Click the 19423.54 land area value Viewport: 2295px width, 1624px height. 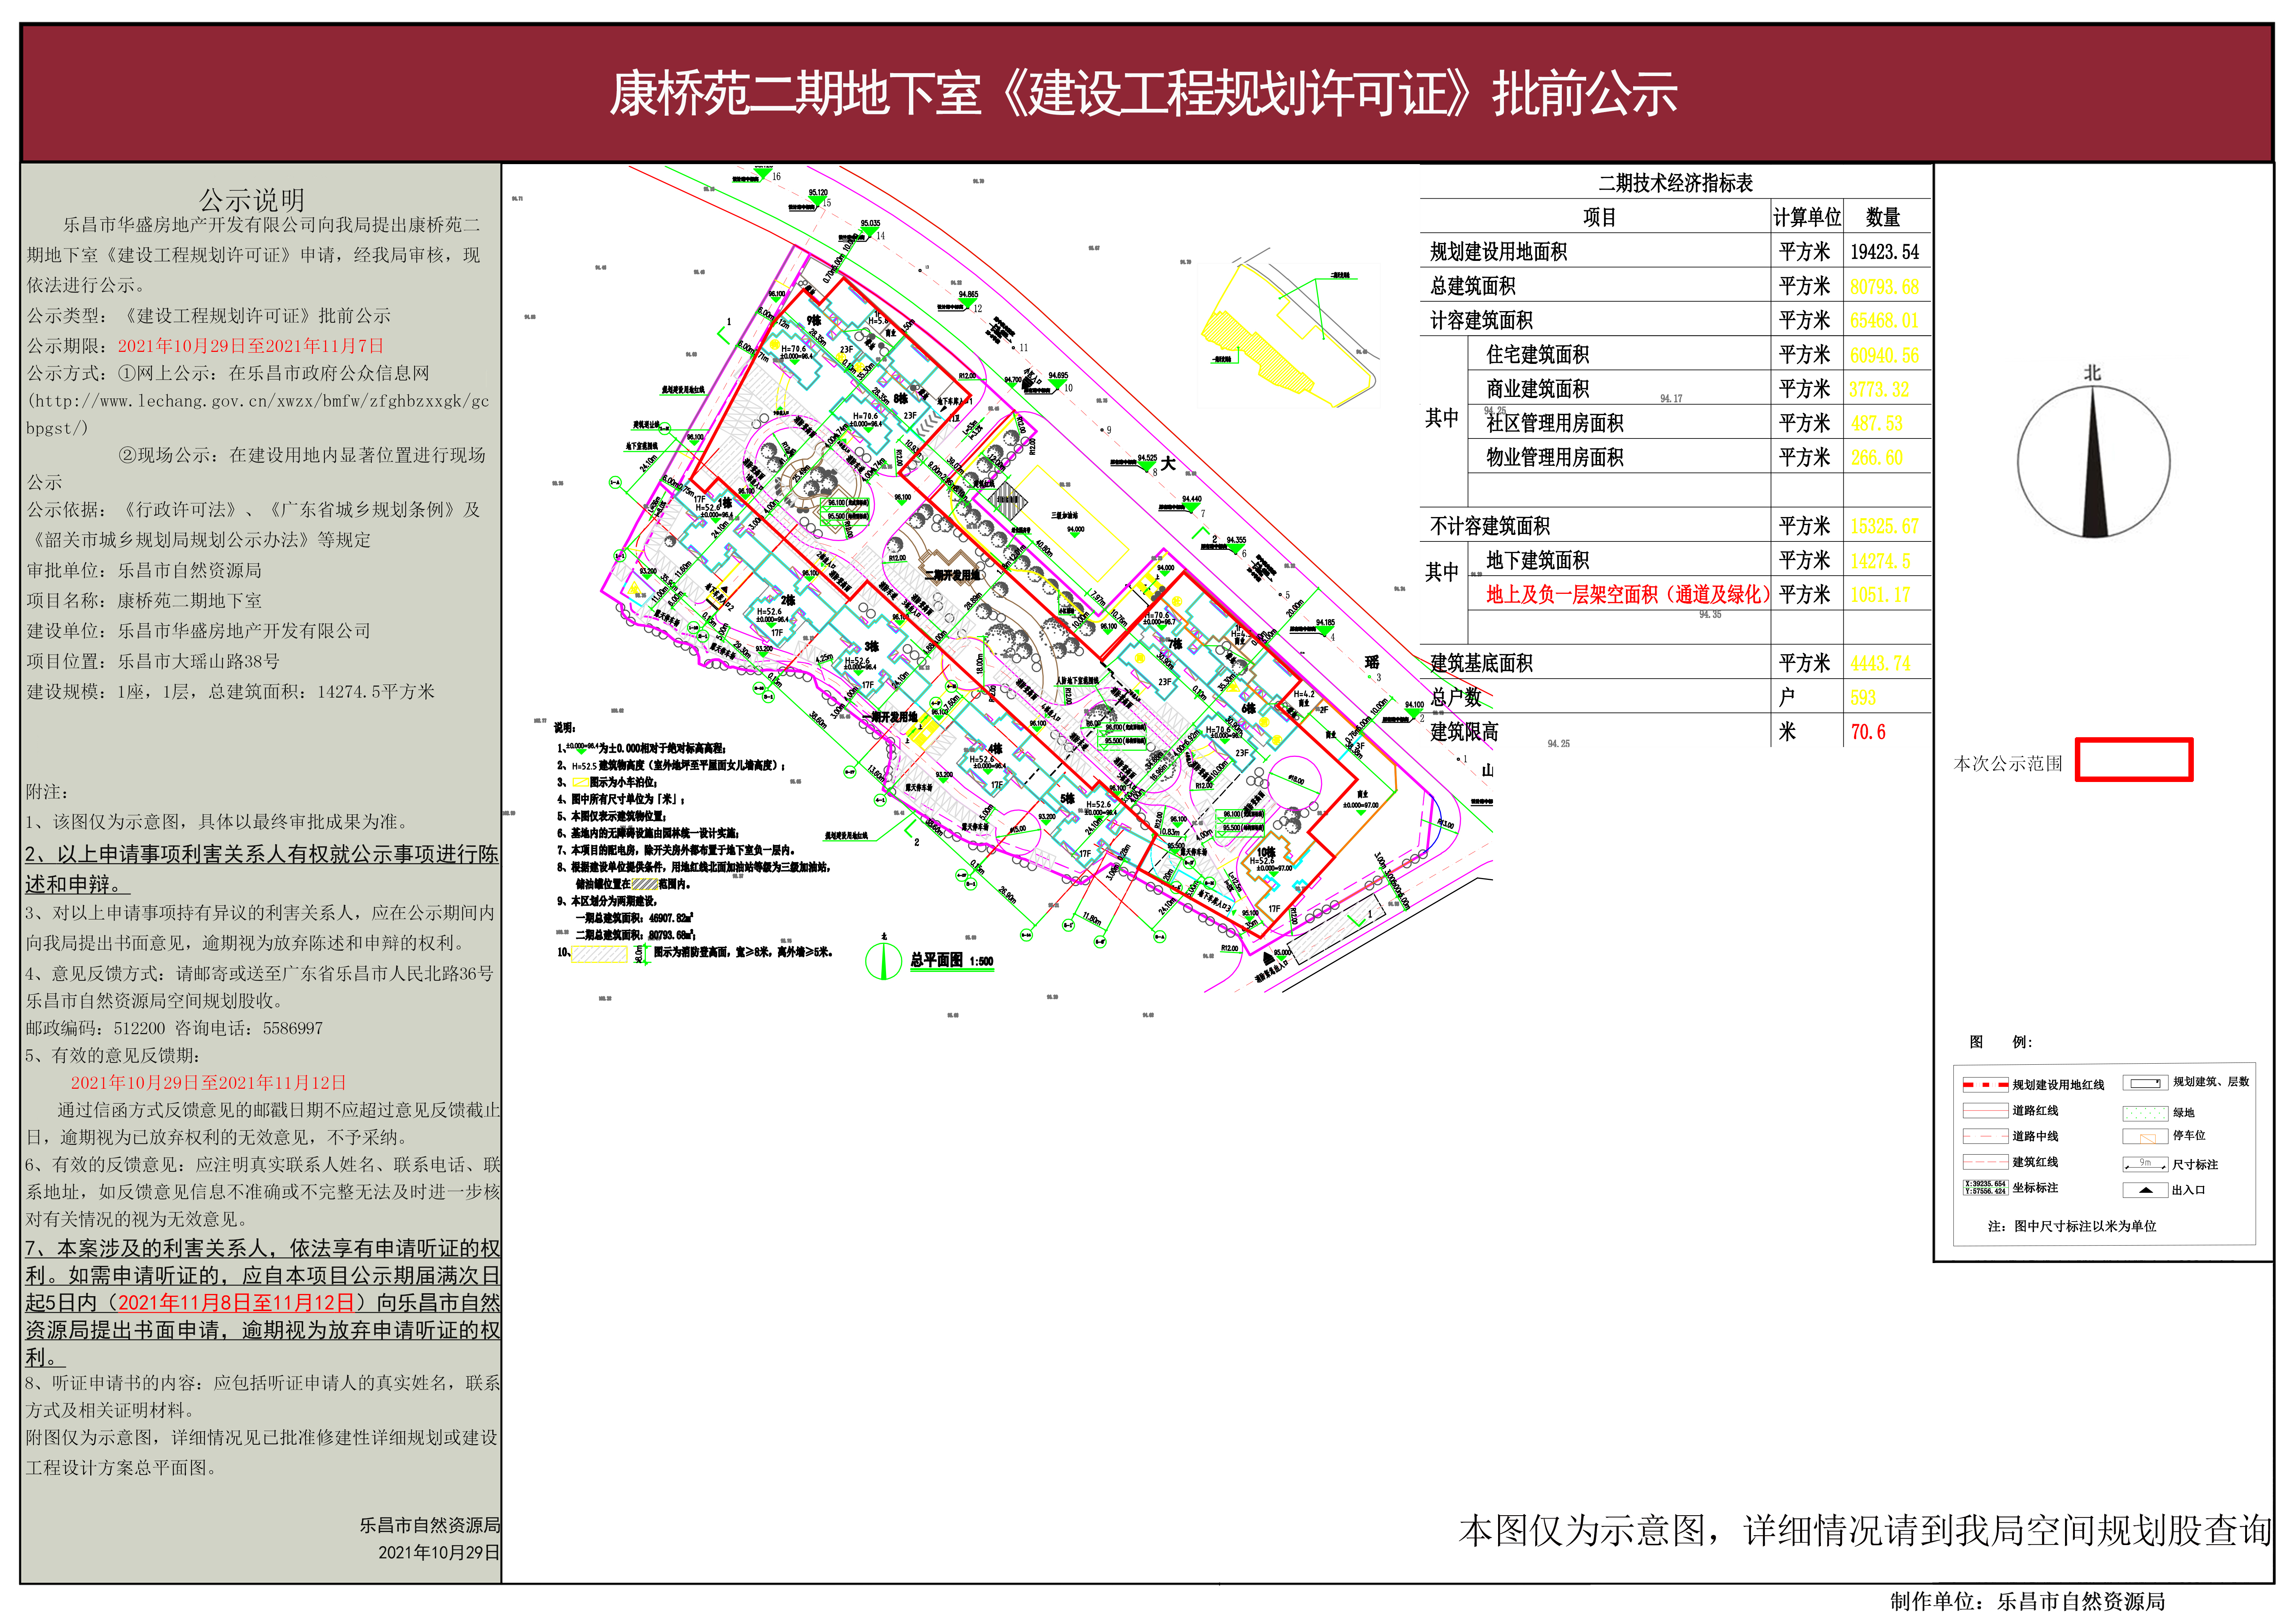[1885, 252]
